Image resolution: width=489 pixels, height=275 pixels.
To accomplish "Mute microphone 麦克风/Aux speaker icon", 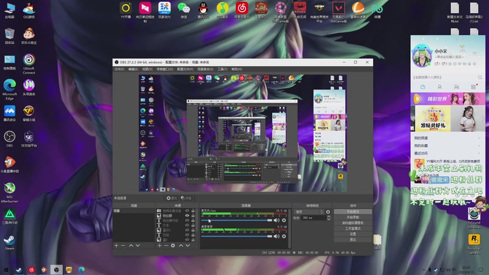I will coord(276,220).
